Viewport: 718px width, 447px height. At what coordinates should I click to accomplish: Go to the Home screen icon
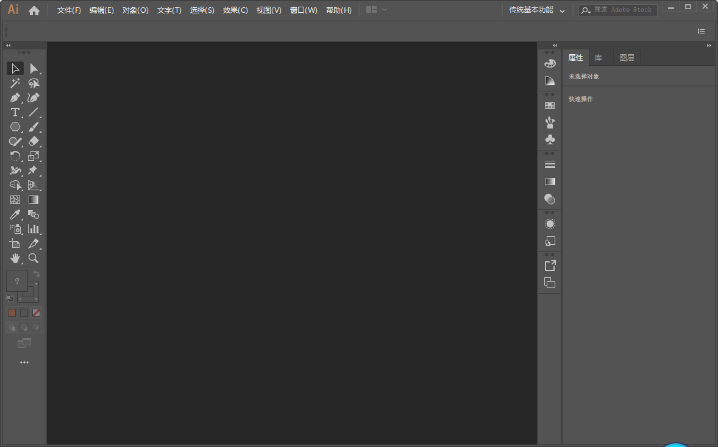pos(34,10)
